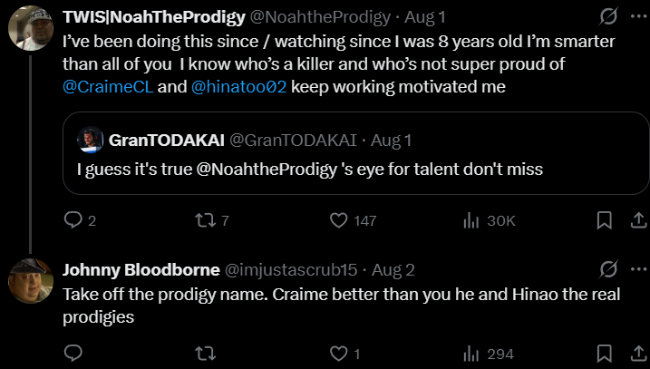This screenshot has width=650, height=369.
Task: Share Johnny Bloodborne's reply
Action: click(639, 354)
